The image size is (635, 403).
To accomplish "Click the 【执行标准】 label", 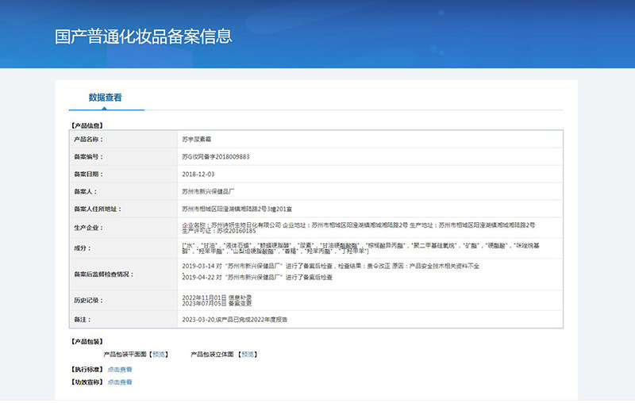I will click(x=87, y=370).
